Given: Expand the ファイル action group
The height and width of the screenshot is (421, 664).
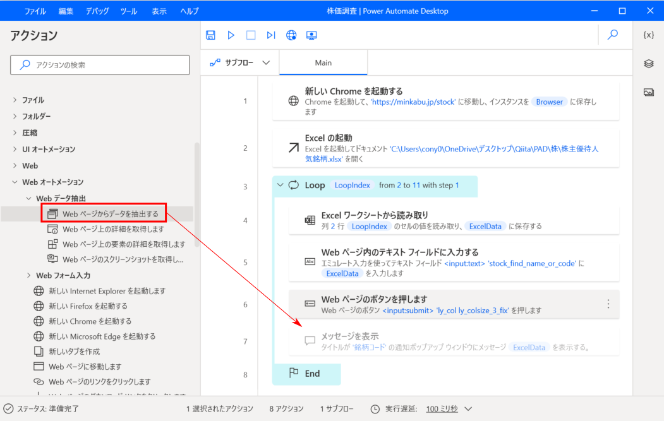Looking at the screenshot, I should coord(15,100).
